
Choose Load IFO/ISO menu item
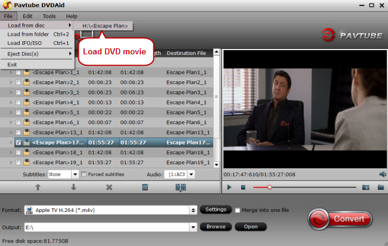(x=37, y=43)
